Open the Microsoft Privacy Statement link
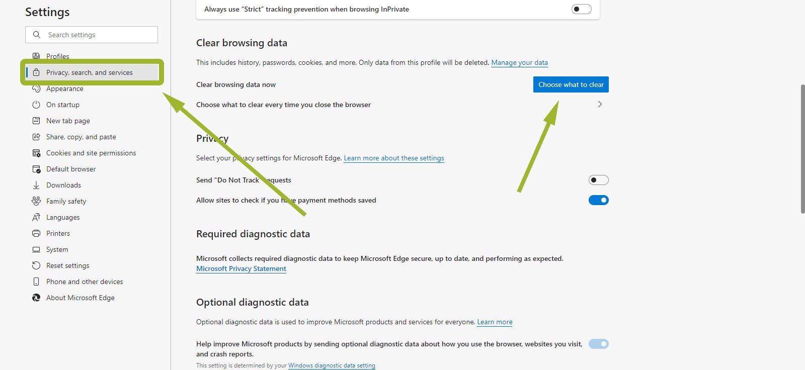805x370 pixels. (x=241, y=268)
